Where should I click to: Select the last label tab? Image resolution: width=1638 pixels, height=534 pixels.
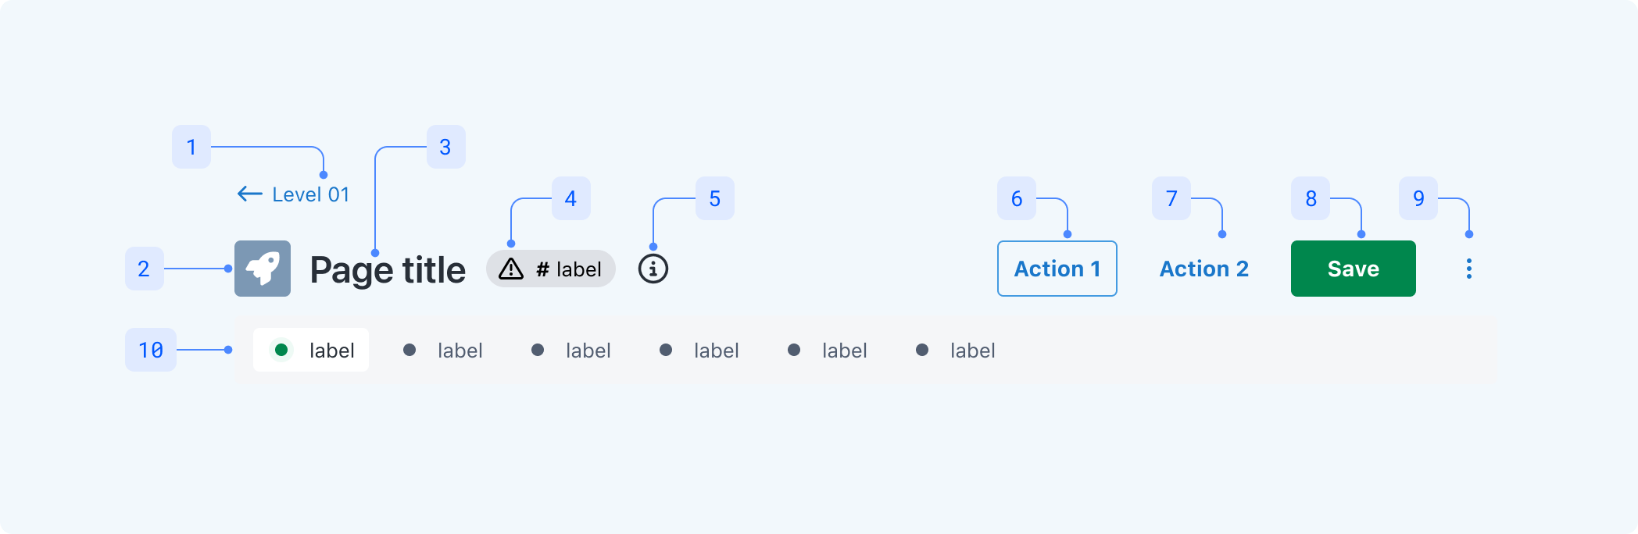(956, 351)
